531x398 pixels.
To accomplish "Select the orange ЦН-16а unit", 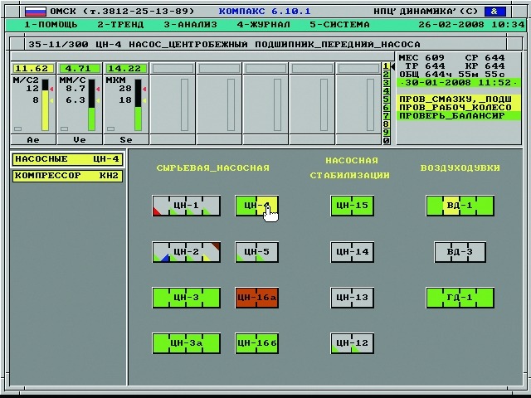I will click(x=256, y=298).
